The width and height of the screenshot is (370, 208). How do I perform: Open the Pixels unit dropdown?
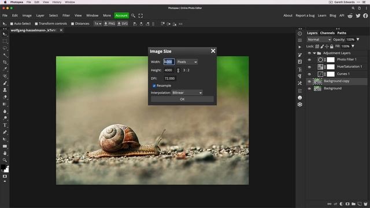coord(187,62)
